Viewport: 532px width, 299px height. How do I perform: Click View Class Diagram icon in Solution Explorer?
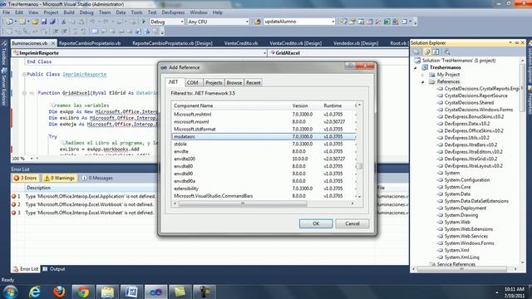pyautogui.click(x=447, y=51)
